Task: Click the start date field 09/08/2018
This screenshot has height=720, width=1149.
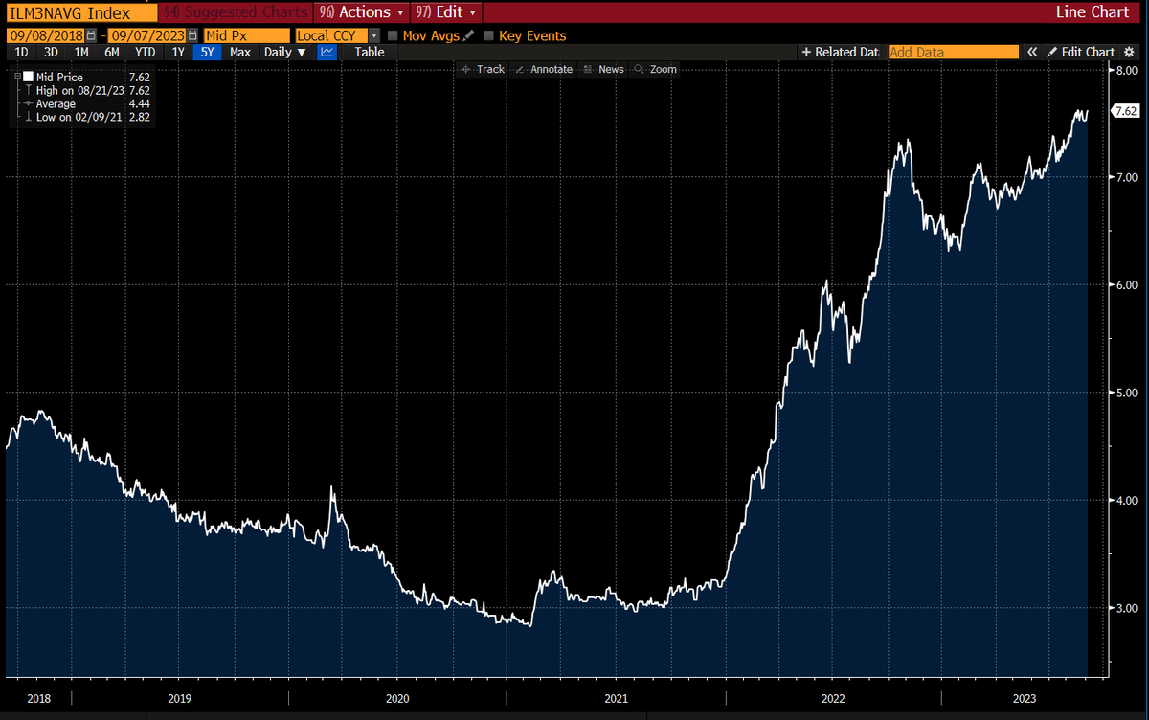Action: coord(47,35)
